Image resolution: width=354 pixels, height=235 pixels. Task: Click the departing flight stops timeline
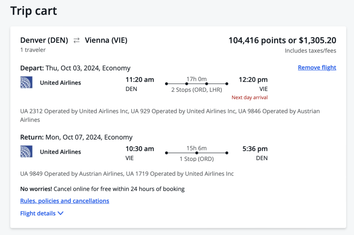pos(196,84)
